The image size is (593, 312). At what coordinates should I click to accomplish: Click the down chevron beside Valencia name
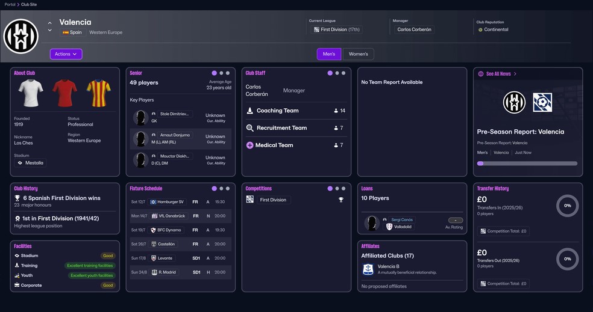[50, 30]
